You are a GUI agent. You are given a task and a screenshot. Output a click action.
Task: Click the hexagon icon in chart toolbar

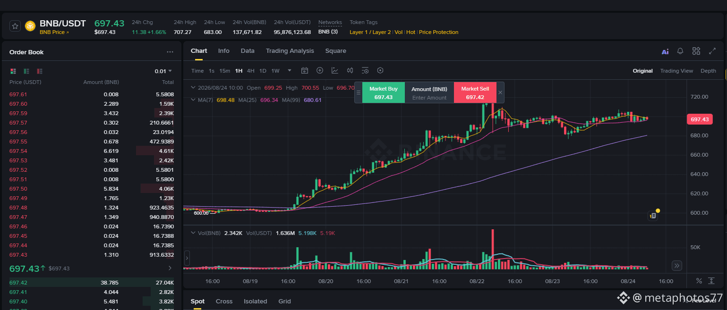(x=380, y=71)
